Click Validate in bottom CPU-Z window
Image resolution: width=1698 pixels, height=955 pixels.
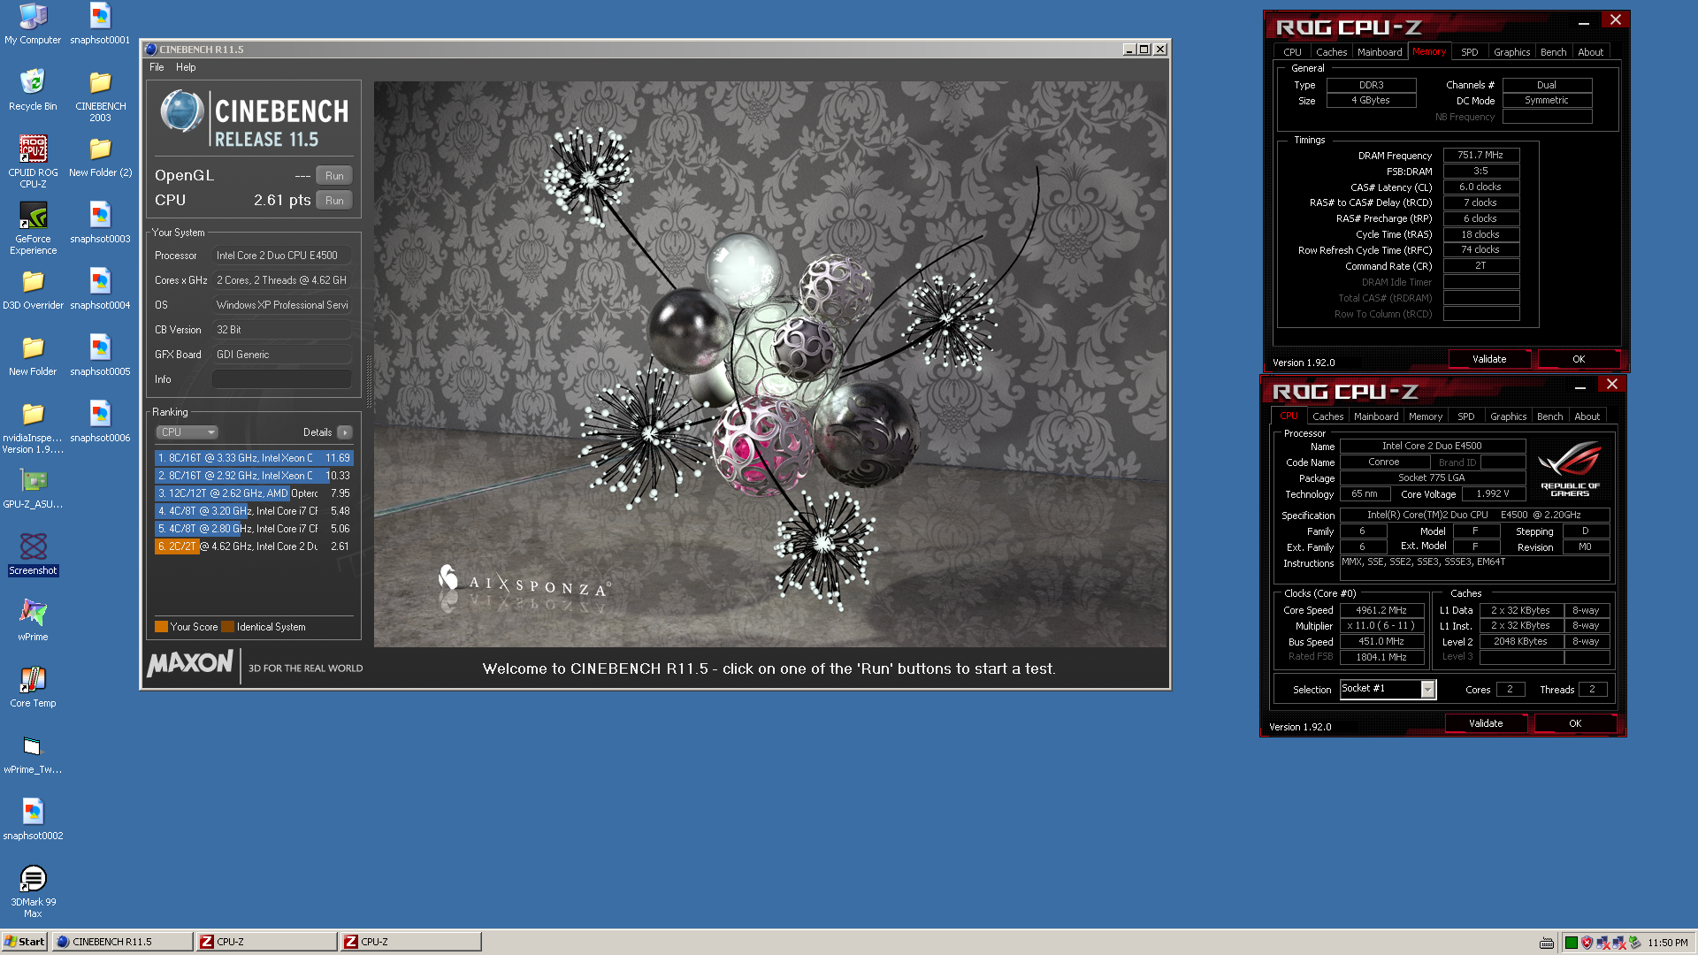coord(1486,723)
